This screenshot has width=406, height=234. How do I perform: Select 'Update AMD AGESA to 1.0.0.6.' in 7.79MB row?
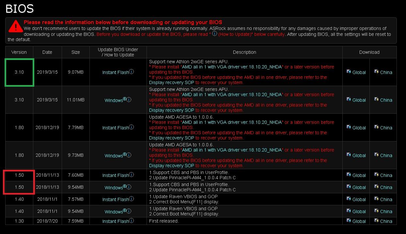(181, 117)
